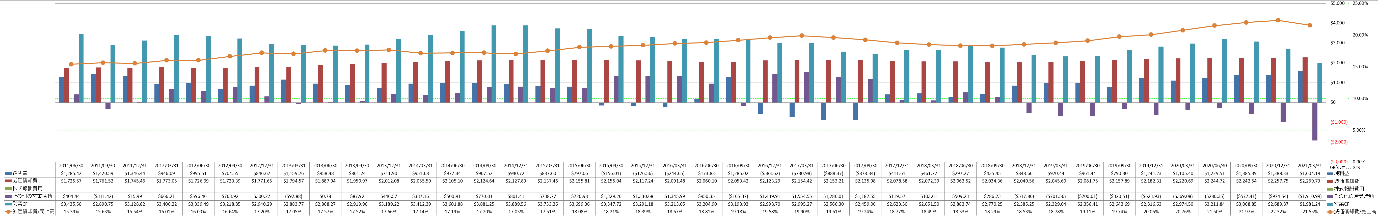This screenshot has width=1378, height=216.
Task: Select the 2017/06/30 column header
Action: point(834,166)
